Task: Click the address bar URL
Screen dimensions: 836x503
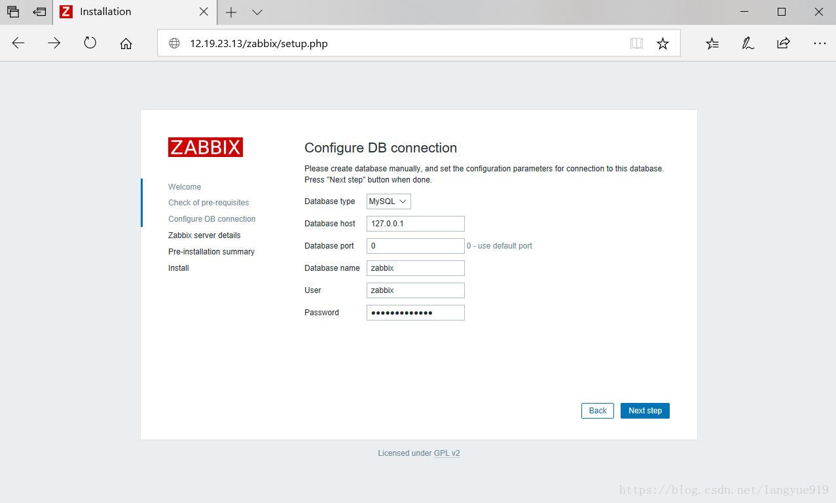Action: coord(259,43)
